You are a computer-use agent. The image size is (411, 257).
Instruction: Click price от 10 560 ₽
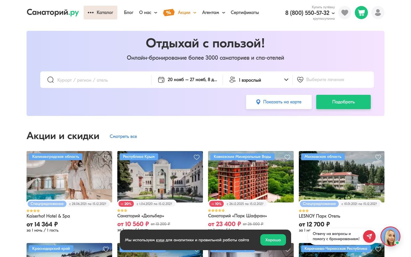click(133, 224)
